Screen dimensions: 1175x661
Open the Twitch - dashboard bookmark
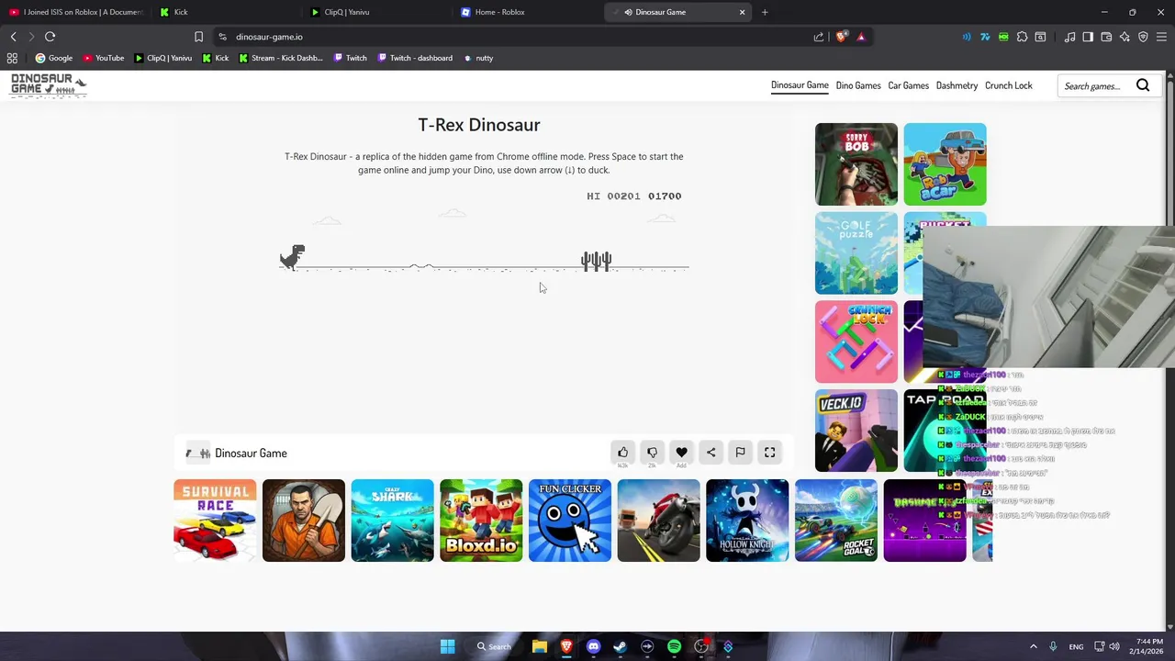pos(414,58)
